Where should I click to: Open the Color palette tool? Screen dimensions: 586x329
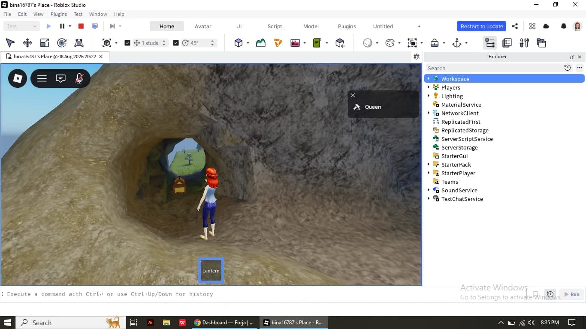click(390, 43)
